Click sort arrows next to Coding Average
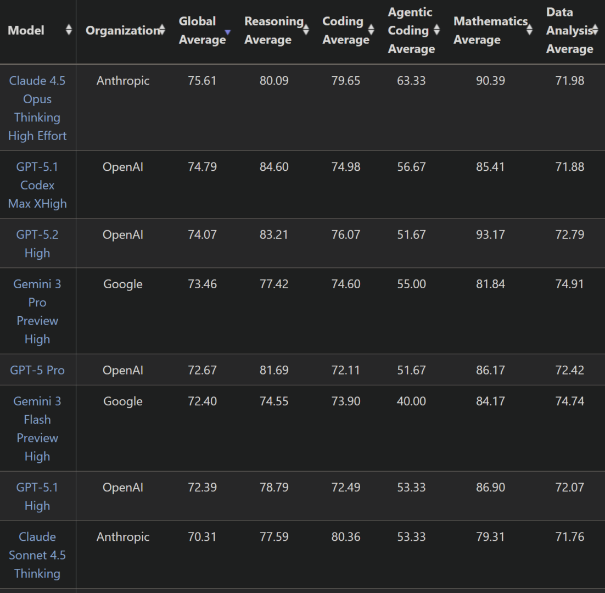The width and height of the screenshot is (605, 593). click(371, 30)
